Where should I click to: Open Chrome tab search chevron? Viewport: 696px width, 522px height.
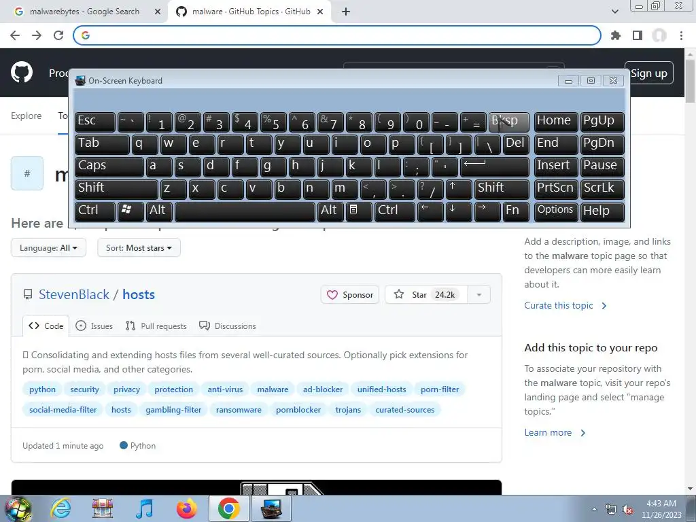[x=614, y=12]
